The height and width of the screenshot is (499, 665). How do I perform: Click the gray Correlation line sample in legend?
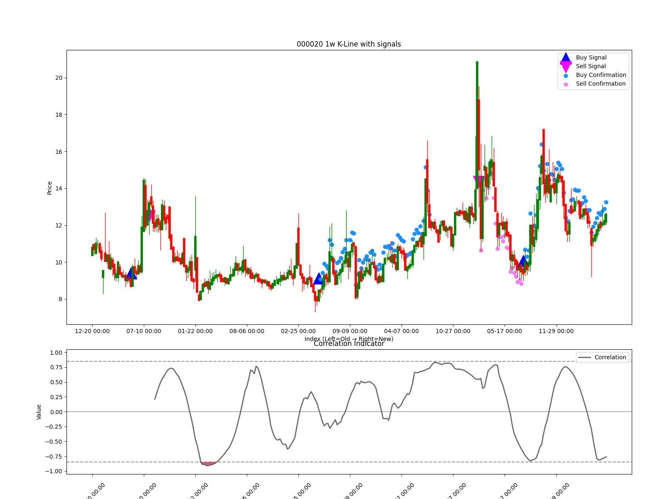coord(584,358)
